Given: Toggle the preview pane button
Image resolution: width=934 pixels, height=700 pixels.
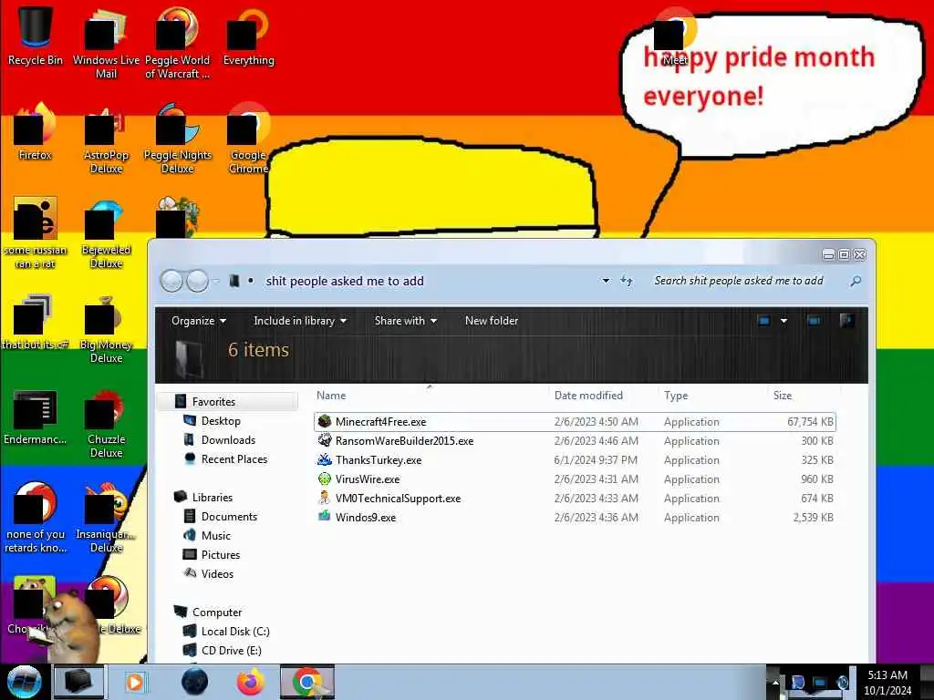Looking at the screenshot, I should [x=814, y=321].
